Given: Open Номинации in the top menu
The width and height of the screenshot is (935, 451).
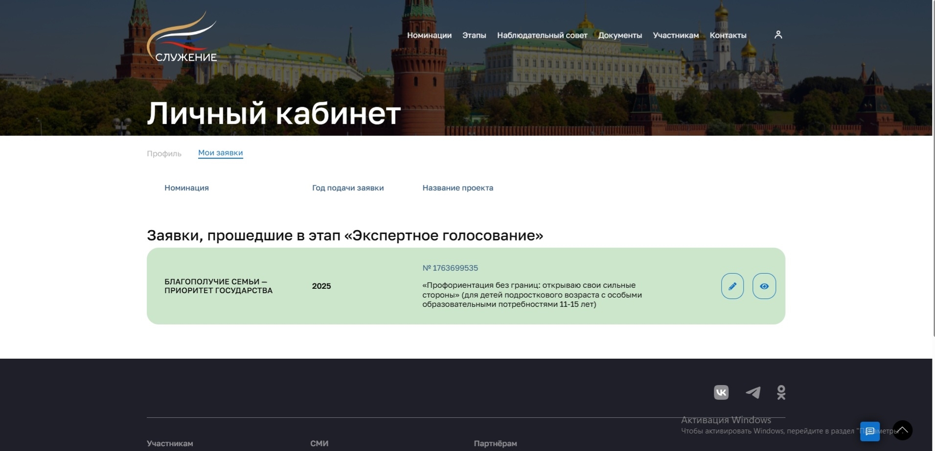Looking at the screenshot, I should tap(429, 35).
